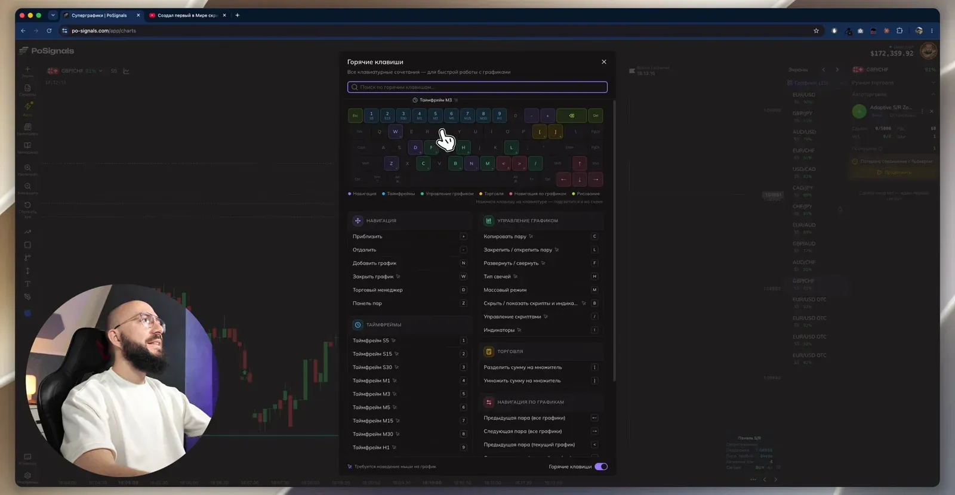Screen dimensions: 955x495
Task: Click the down arrow key on keyboard map
Action: (x=580, y=179)
